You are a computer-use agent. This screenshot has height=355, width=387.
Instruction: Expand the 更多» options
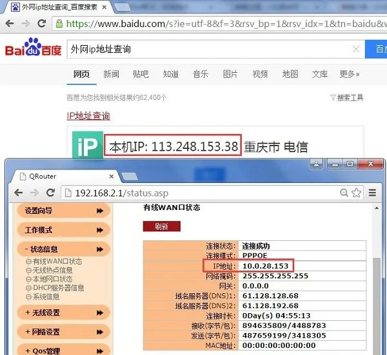tap(350, 74)
